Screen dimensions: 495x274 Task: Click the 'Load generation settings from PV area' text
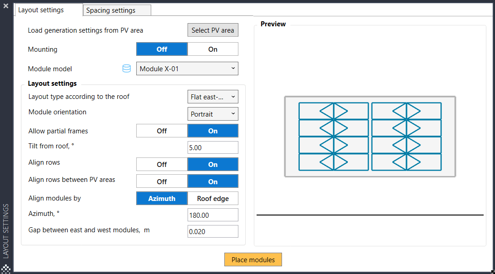point(85,30)
